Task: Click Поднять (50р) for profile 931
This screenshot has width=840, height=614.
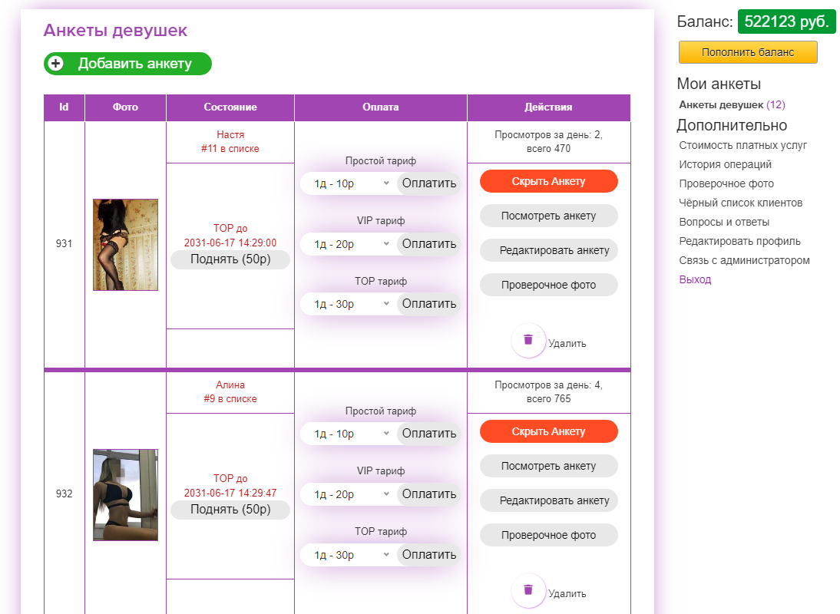Action: [230, 259]
